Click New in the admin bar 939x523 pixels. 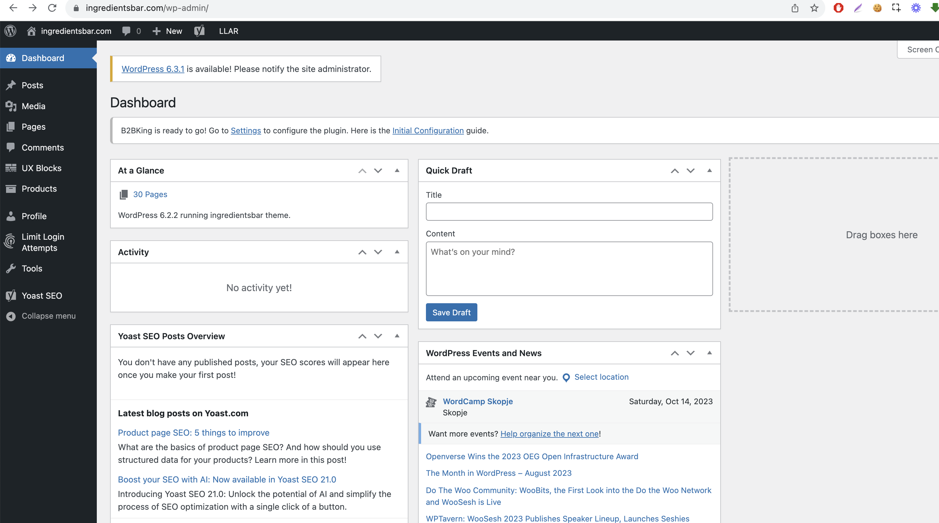167,31
